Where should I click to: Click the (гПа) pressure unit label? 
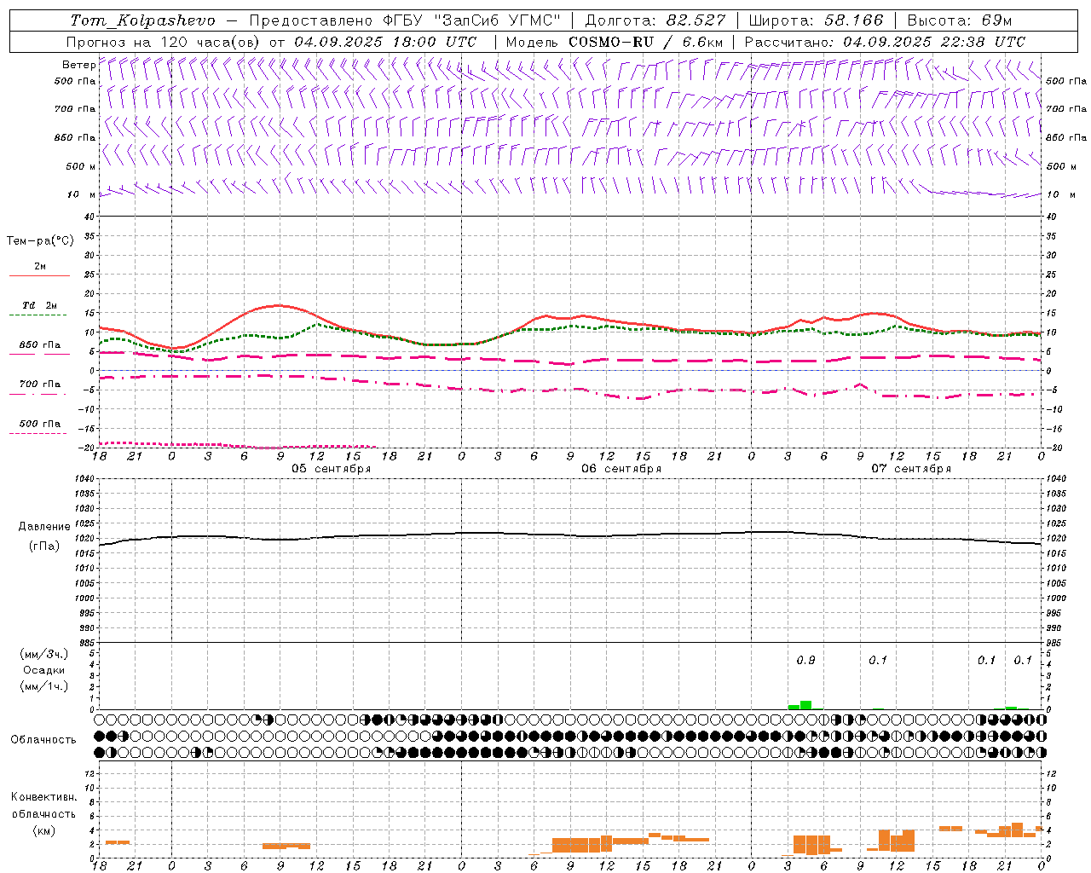(44, 546)
